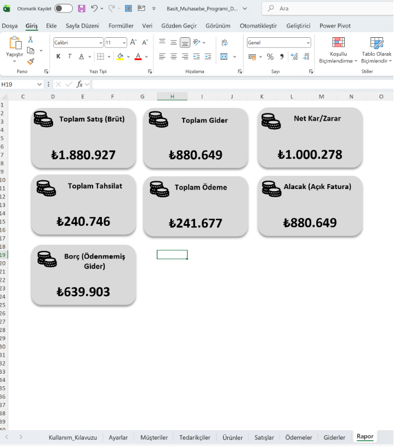The image size is (411, 446).
Task: Open Tablo Olarak Biçimlendir menu
Action: [x=376, y=50]
